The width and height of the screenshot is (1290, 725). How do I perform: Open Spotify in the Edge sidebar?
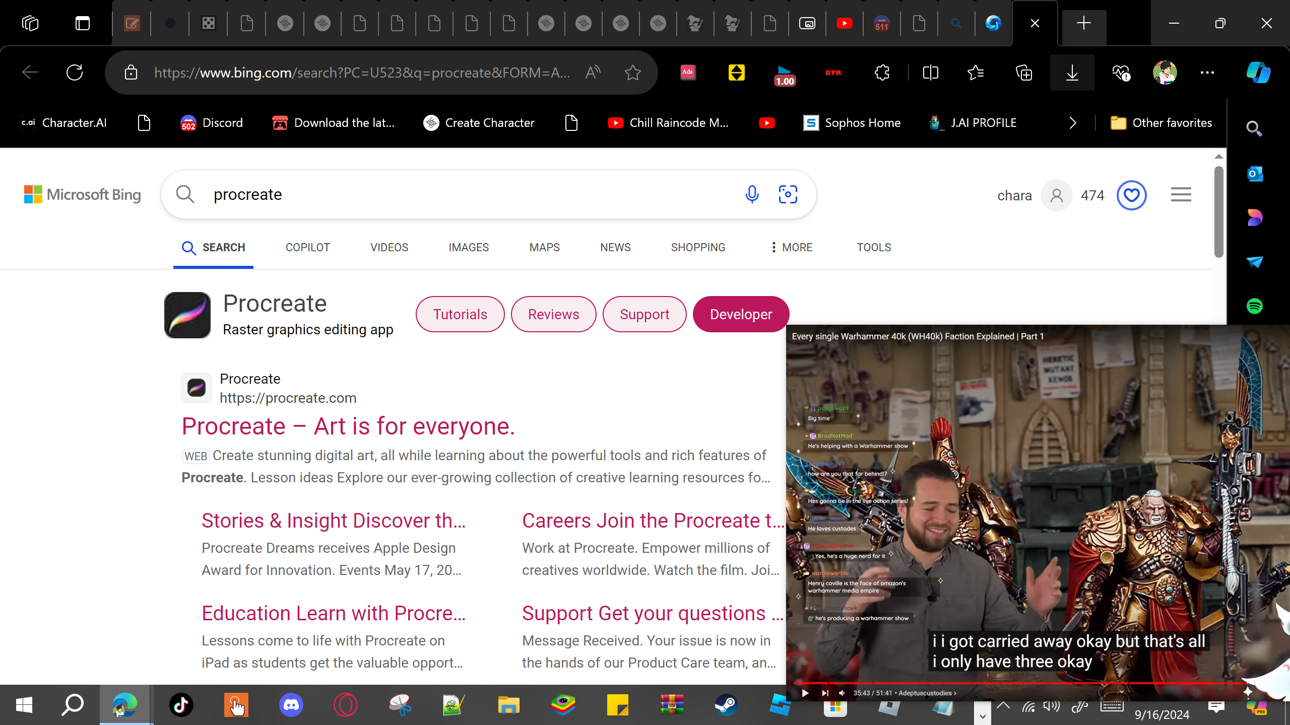1254,306
